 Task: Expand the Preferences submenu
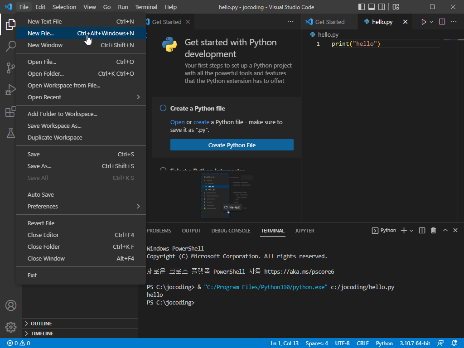point(81,206)
